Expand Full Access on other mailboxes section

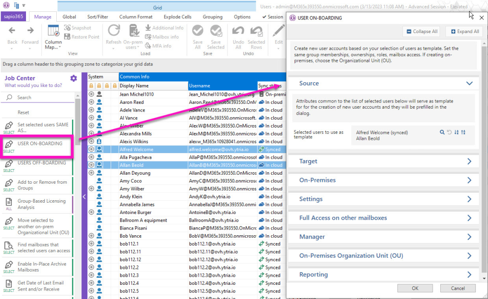pos(469,218)
